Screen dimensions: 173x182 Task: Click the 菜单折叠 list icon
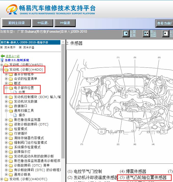(20, 47)
